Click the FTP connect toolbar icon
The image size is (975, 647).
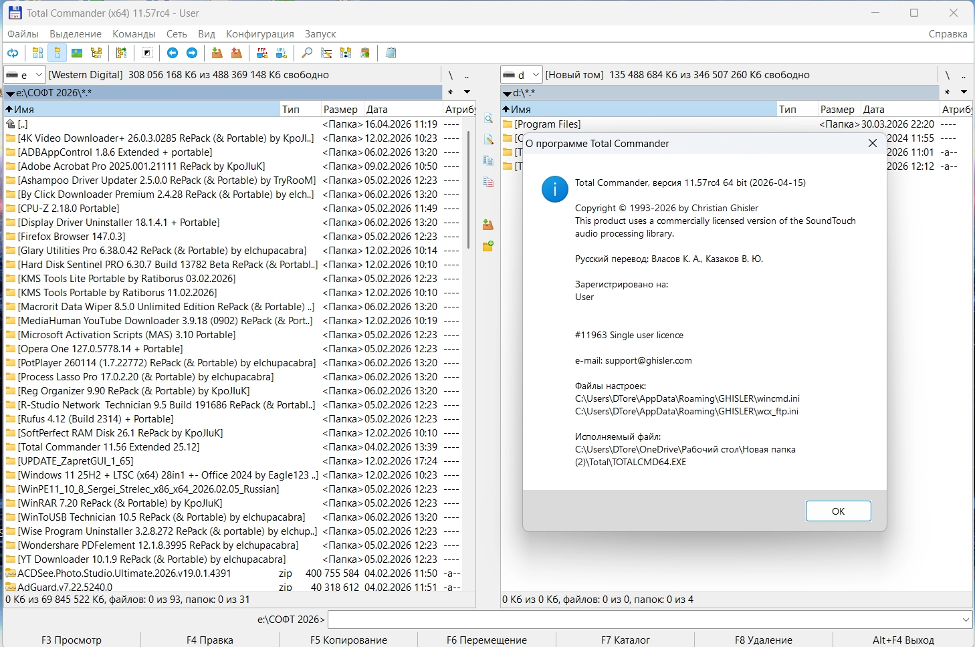(x=262, y=53)
